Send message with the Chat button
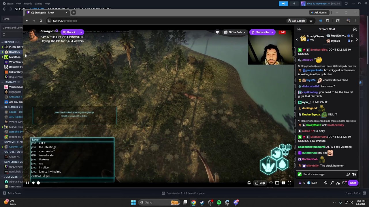This screenshot has height=207, width=369. click(x=353, y=183)
